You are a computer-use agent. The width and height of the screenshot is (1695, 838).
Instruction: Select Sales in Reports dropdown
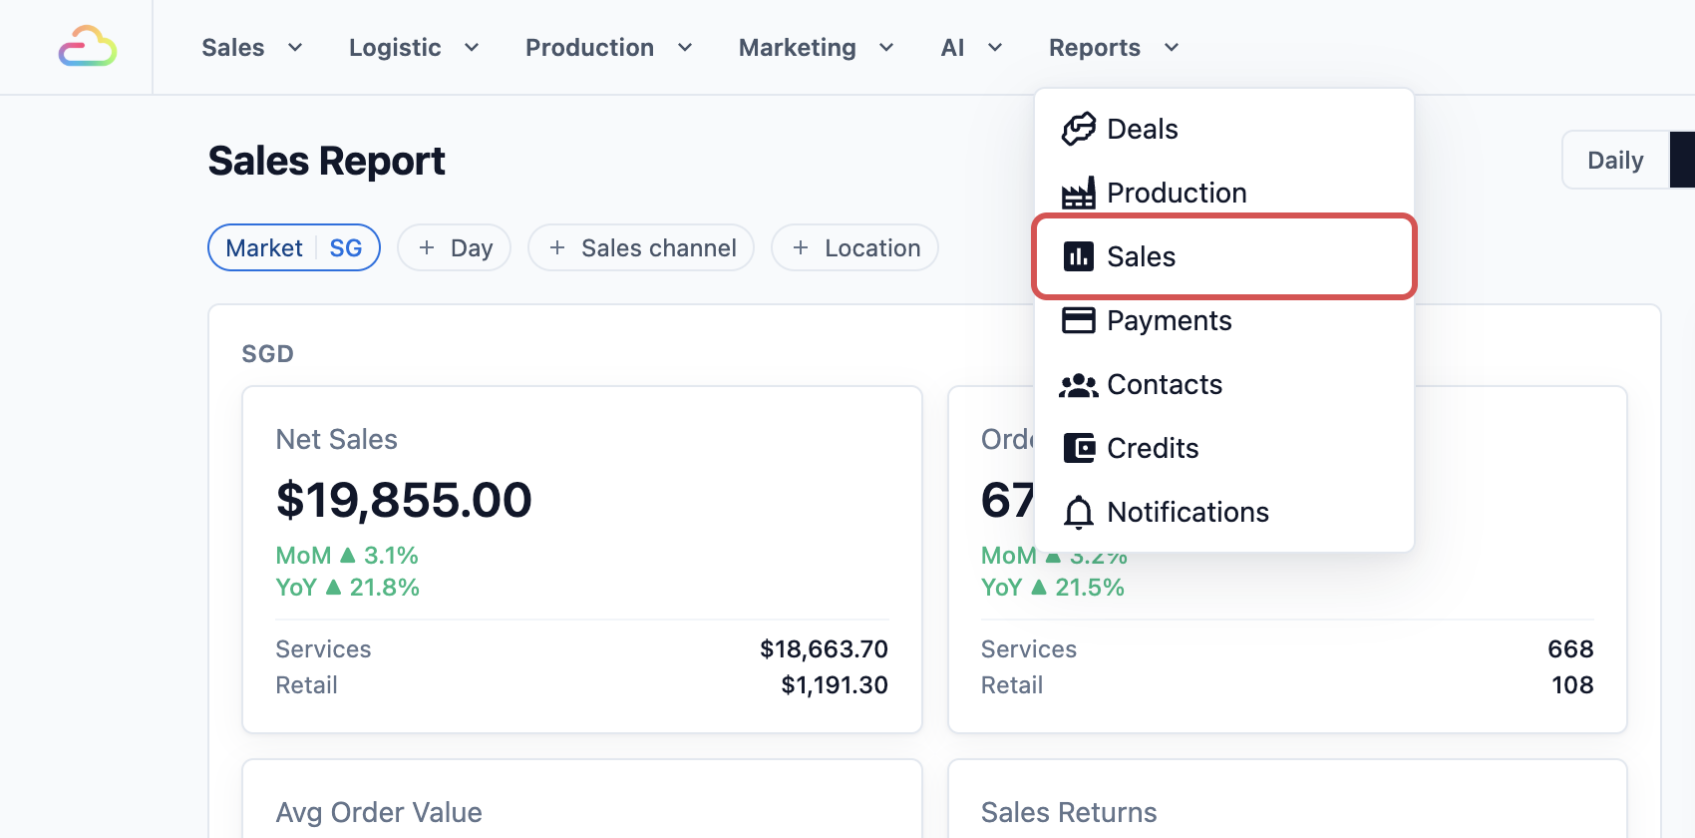[1224, 256]
